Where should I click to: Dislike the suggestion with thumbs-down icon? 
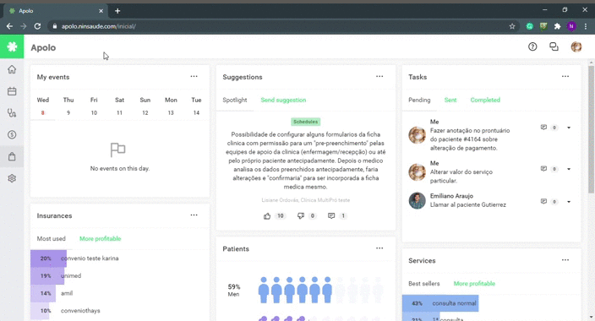(301, 216)
